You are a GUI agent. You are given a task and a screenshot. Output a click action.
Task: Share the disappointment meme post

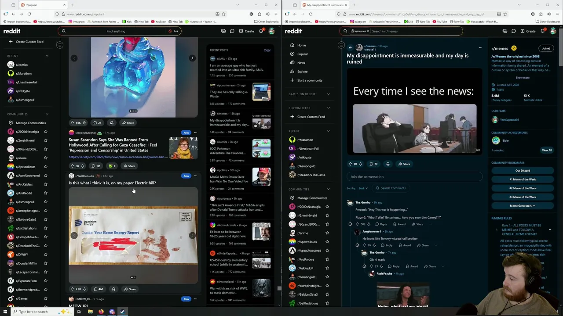[404, 164]
